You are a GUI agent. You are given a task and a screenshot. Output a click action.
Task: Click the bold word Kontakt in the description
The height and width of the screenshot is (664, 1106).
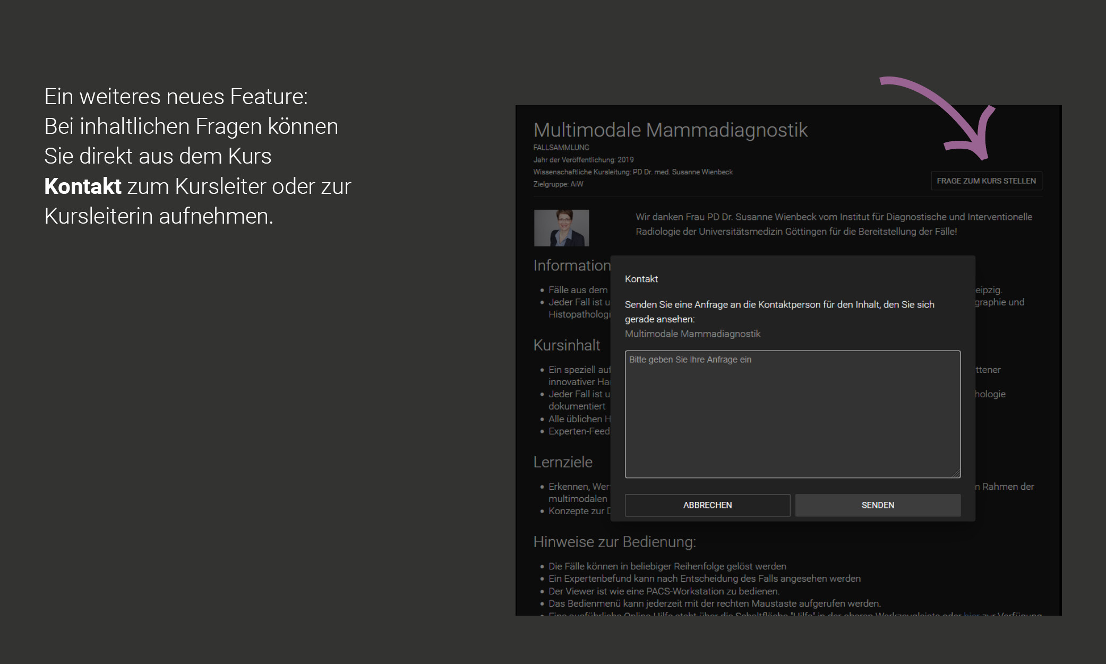83,186
